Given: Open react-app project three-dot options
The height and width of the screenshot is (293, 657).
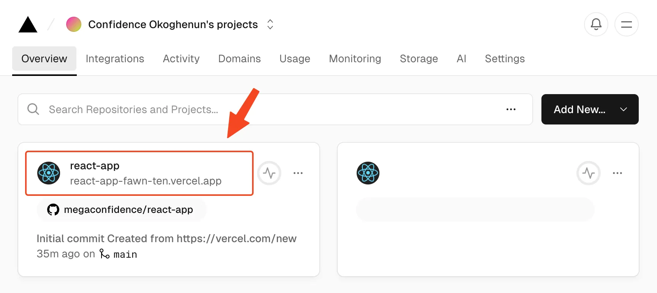Looking at the screenshot, I should pos(298,173).
